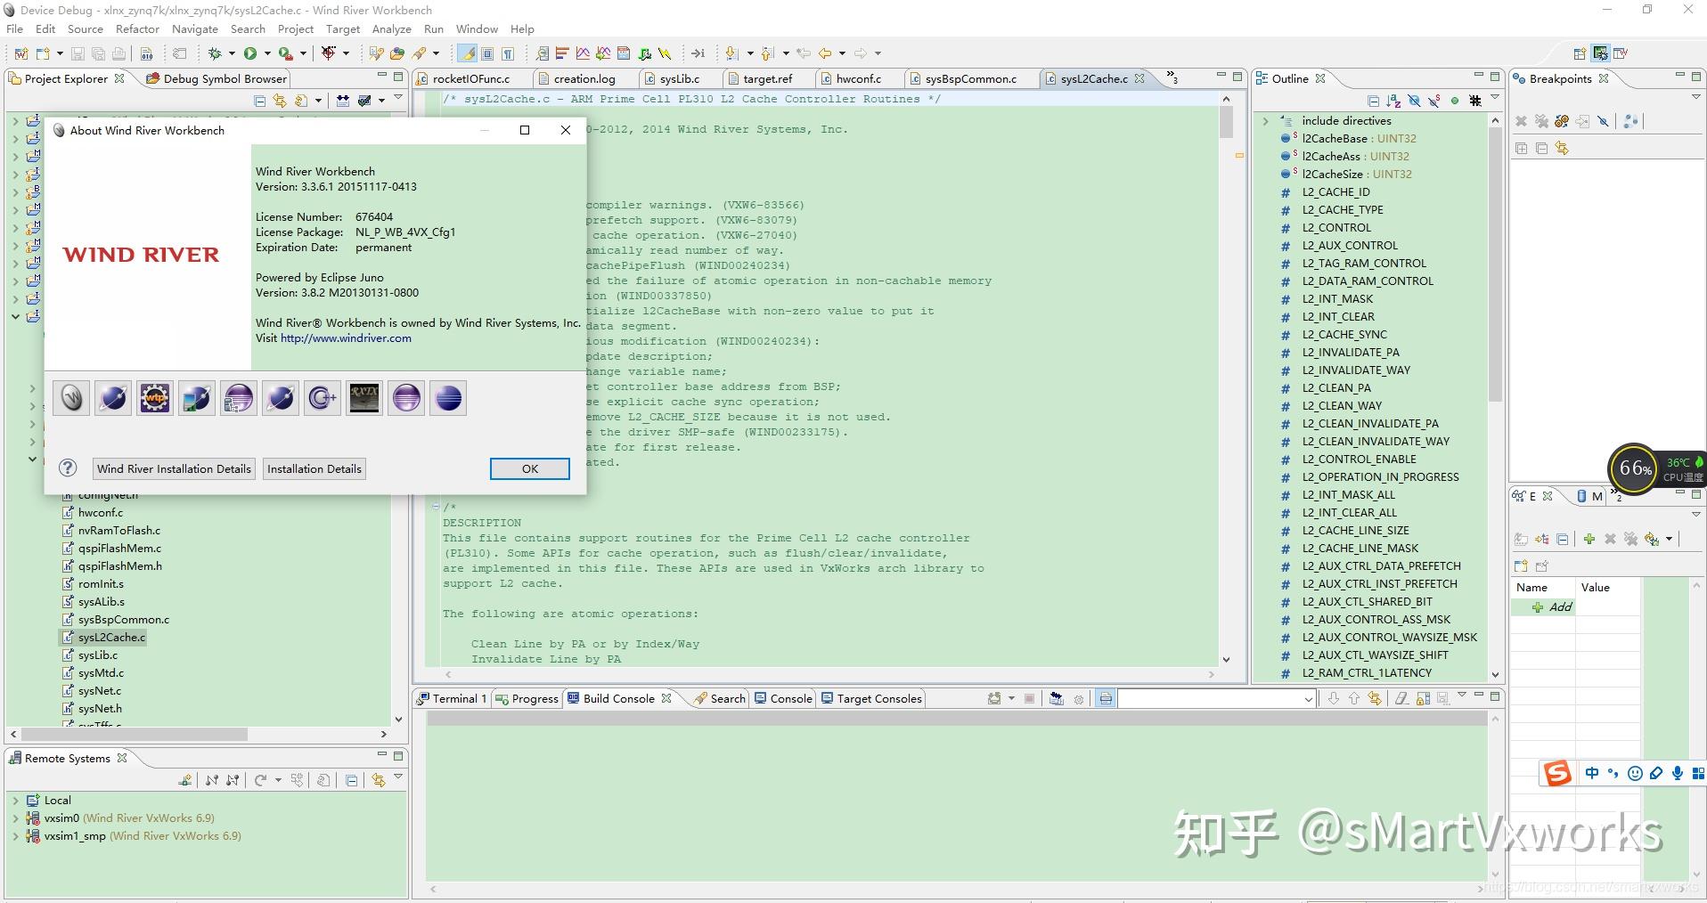Viewport: 1707px width, 903px height.
Task: Toggle Show Whitespace Characters in editor toolbar
Action: coord(509,53)
